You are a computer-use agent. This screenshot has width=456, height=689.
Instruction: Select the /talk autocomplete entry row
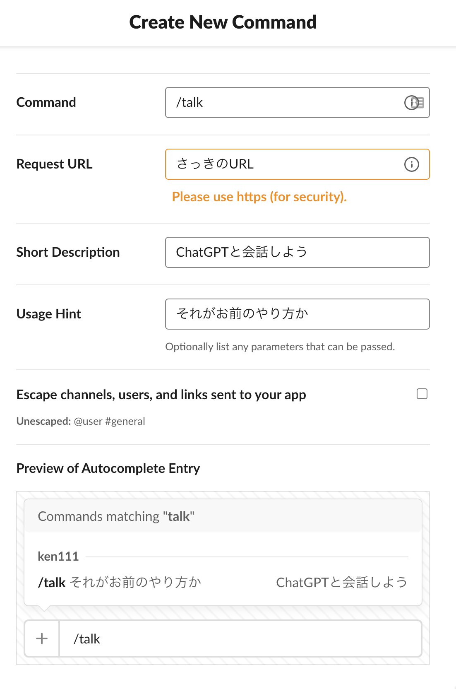pyautogui.click(x=223, y=582)
